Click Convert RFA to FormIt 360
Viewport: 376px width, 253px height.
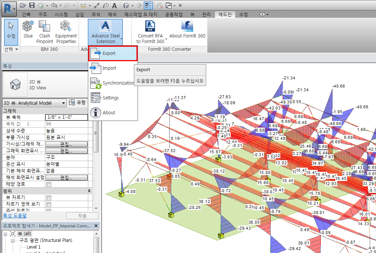[150, 32]
